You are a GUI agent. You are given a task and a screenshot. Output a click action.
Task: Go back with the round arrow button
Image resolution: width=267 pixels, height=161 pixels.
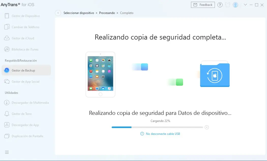pos(58,13)
